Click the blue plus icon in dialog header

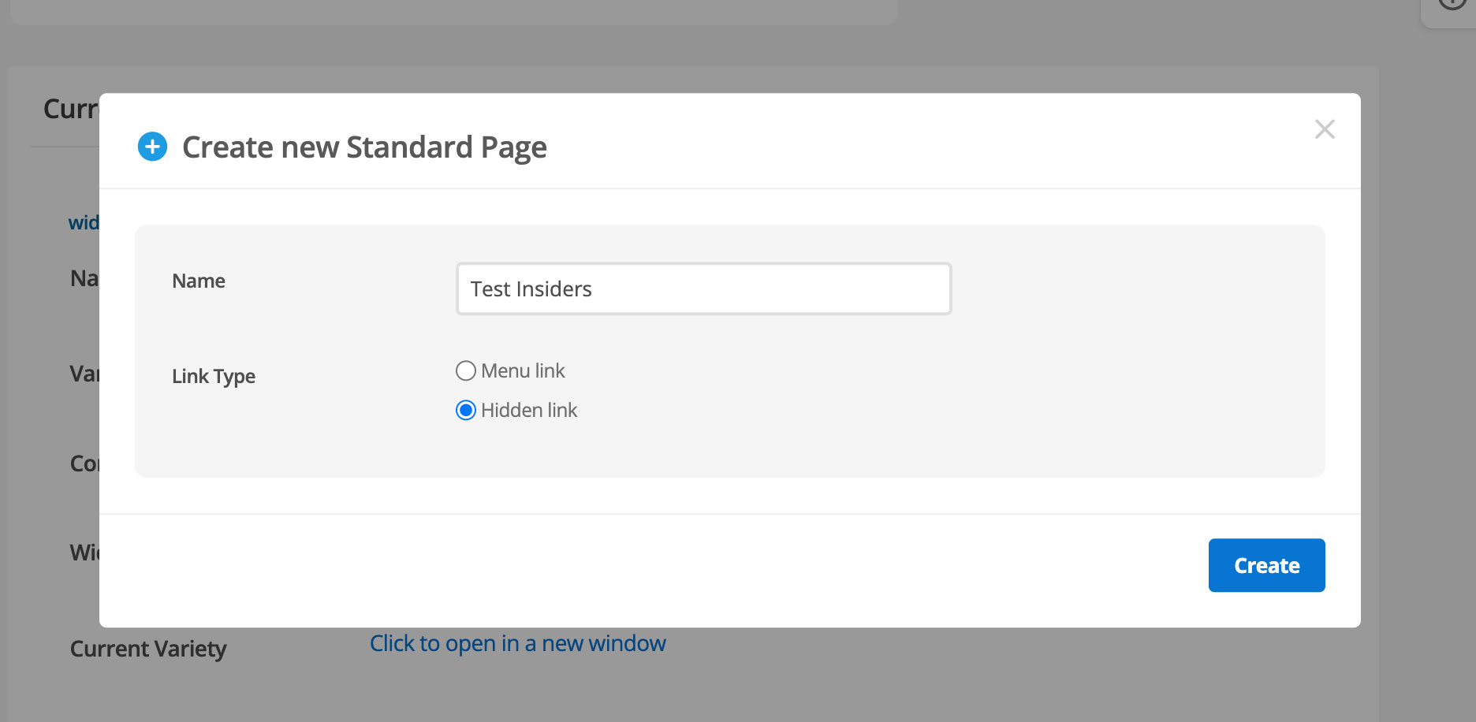152,147
